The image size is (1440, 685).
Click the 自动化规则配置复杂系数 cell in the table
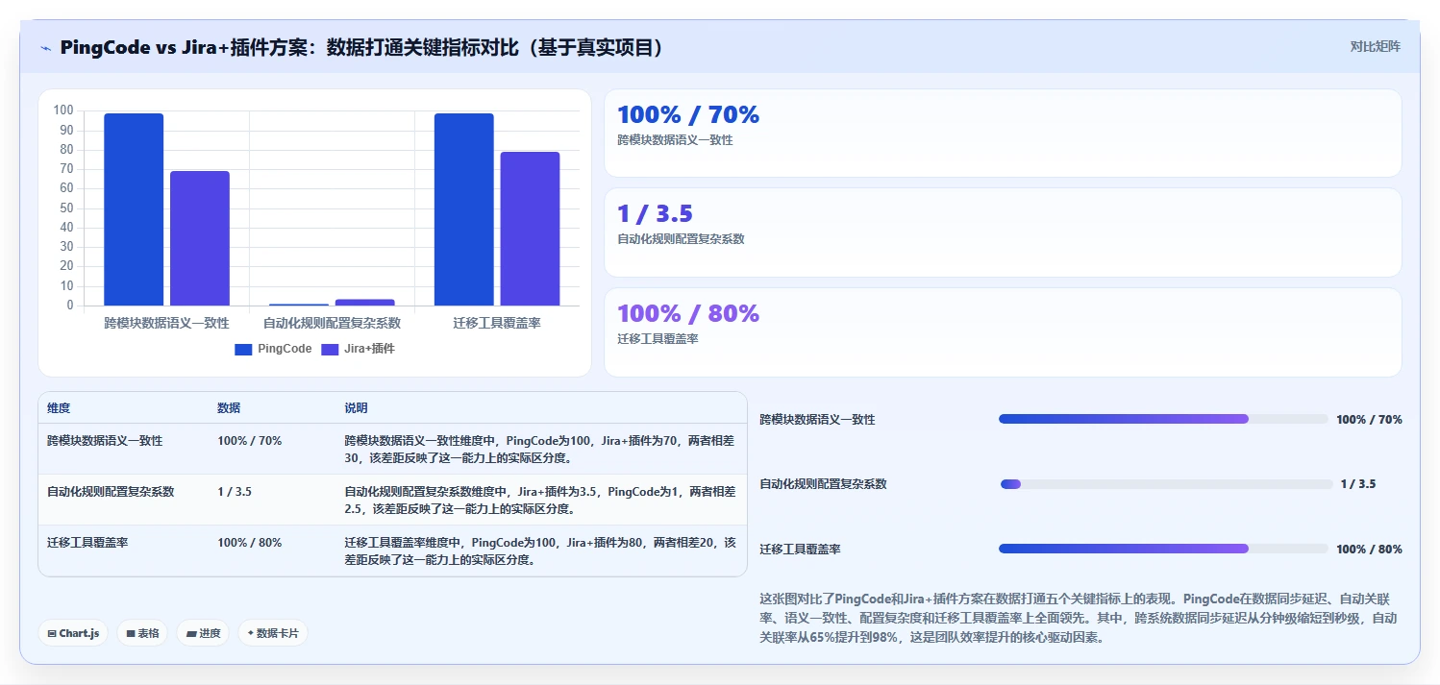[111, 492]
